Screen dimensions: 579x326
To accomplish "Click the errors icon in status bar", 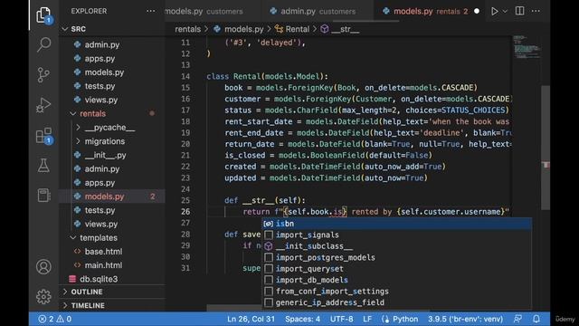I will (43, 319).
